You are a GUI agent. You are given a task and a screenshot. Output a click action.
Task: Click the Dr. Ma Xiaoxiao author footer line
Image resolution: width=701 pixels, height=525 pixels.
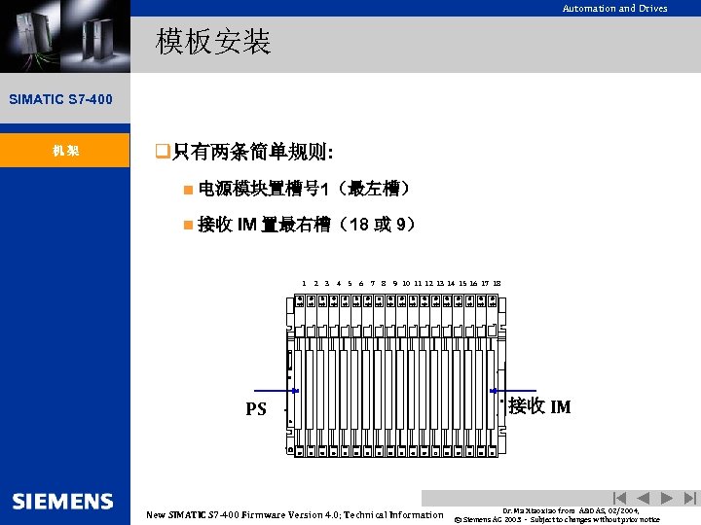click(x=571, y=510)
